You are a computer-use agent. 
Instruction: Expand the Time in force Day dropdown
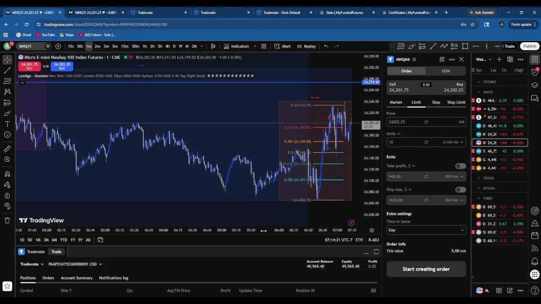[x=426, y=230]
